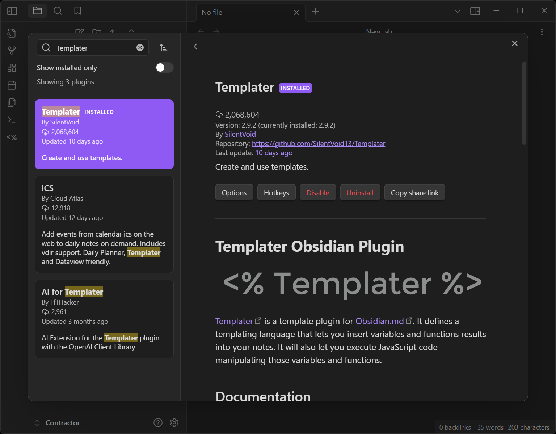Close the community plugins dialog
556x434 pixels.
click(514, 43)
